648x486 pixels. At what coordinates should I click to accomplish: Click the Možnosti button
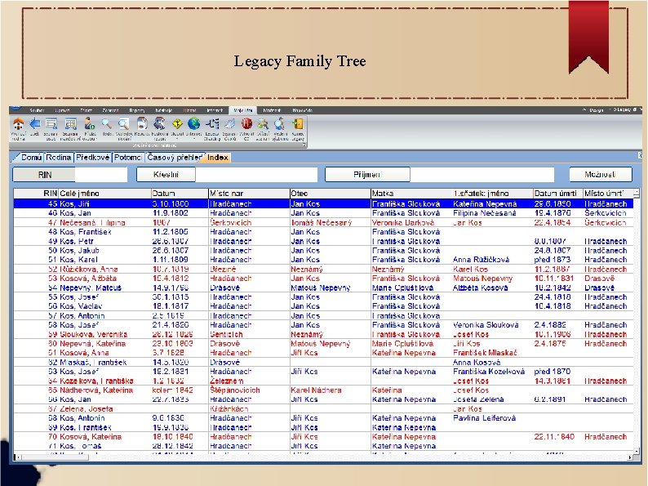pyautogui.click(x=601, y=174)
